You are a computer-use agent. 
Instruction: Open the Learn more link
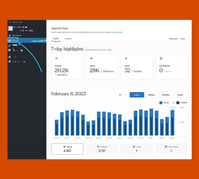pyautogui.click(x=117, y=32)
